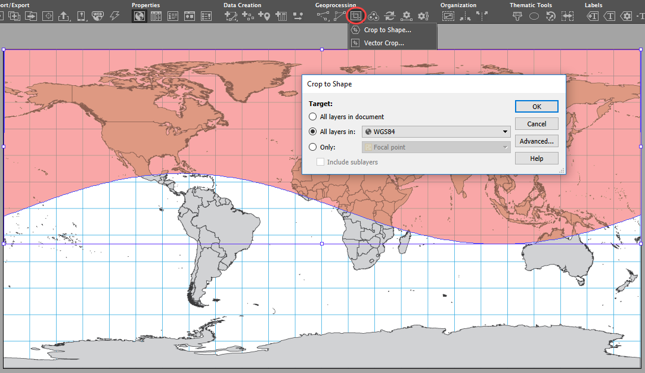Click the ellipse icon in Thematic Tools
The image size is (645, 373).
534,16
